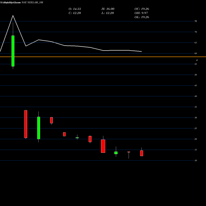Select the rightmost red candlestick
Viewport: 206px width, 206px height.
(142, 153)
